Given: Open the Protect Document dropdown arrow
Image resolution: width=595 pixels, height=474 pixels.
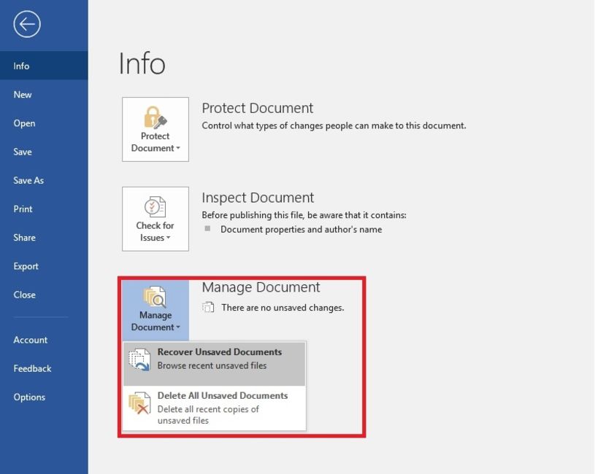Looking at the screenshot, I should 178,148.
